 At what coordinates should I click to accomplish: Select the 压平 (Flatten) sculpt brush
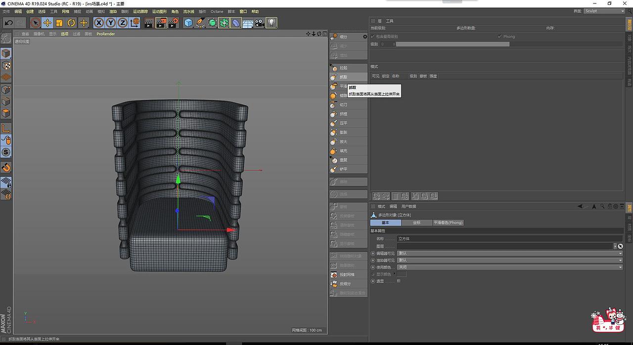coord(348,123)
